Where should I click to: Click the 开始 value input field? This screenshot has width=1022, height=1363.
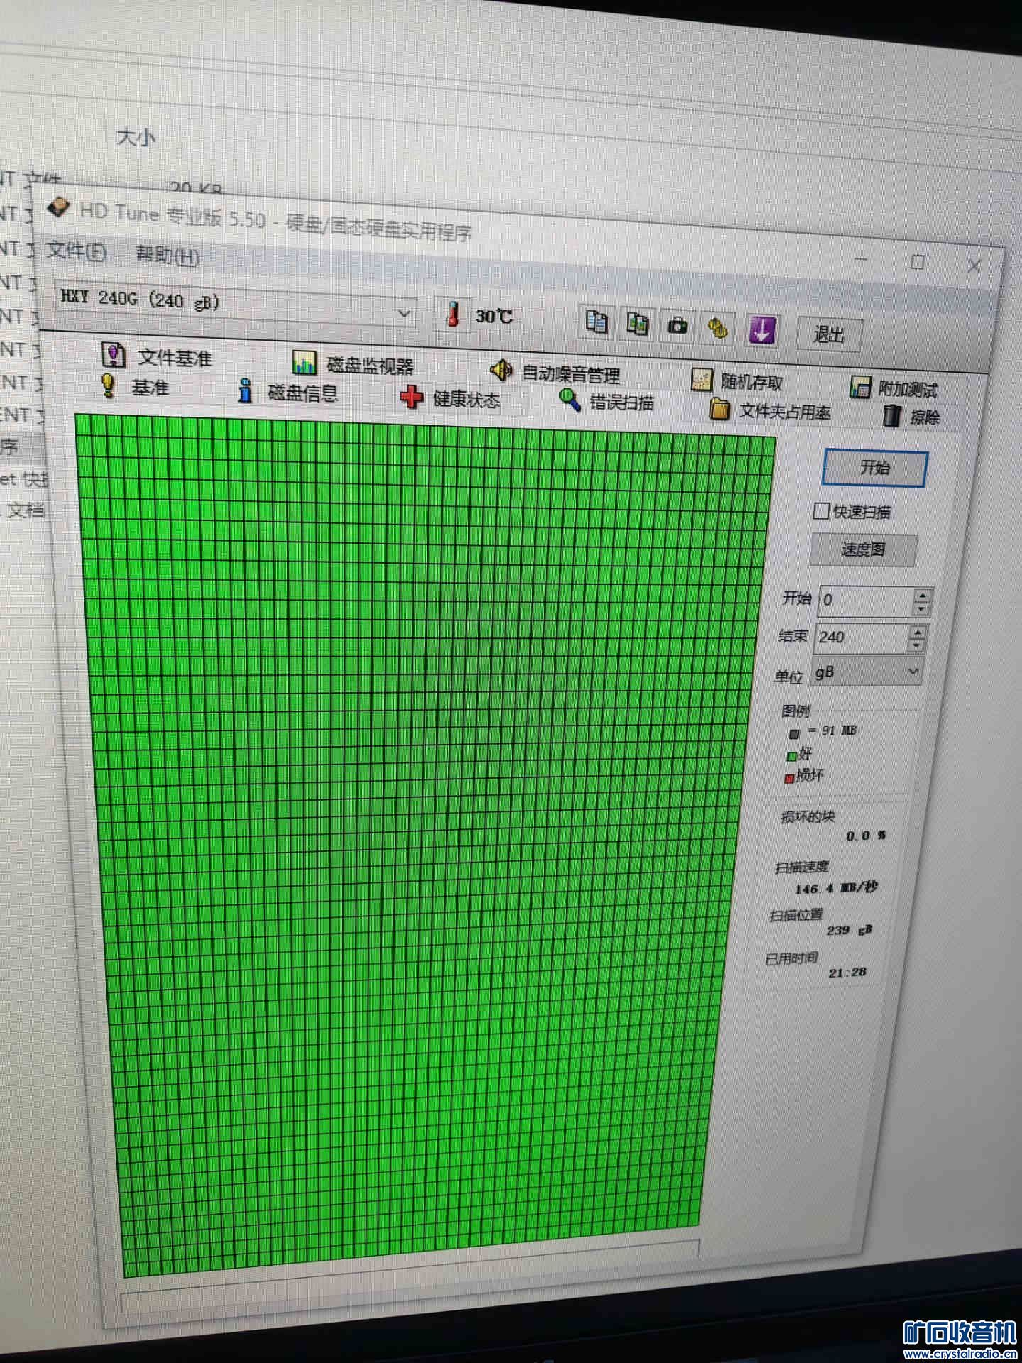pos(866,601)
